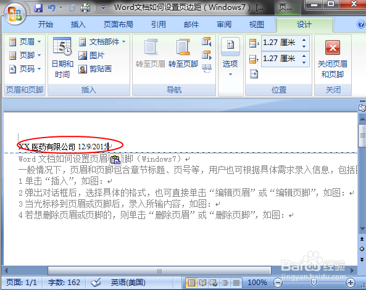The width and height of the screenshot is (366, 290).
Task: Open Word help question mark
Action: click(361, 24)
